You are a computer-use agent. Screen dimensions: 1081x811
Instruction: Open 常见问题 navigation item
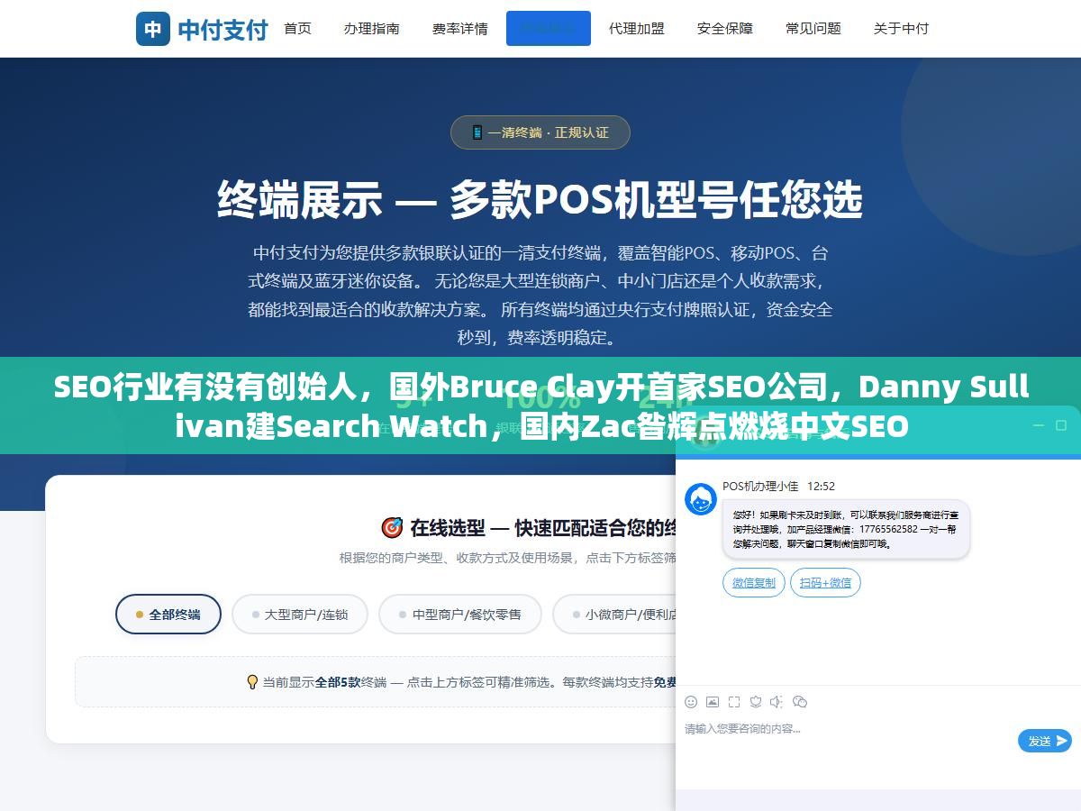(x=813, y=29)
